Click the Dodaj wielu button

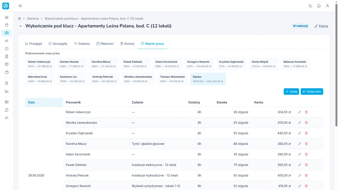312,92
